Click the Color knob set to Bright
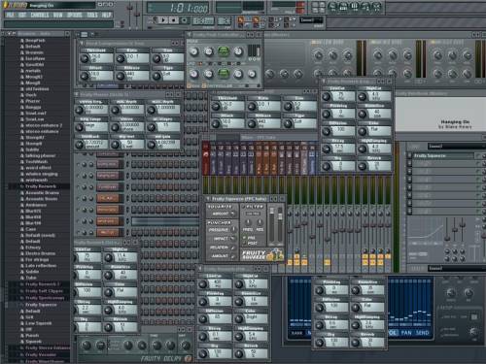The image size is (486, 364). (239, 319)
